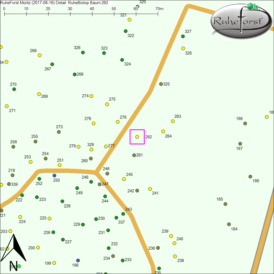
Task: Click the olive tree marker 281
Action: point(134,155)
